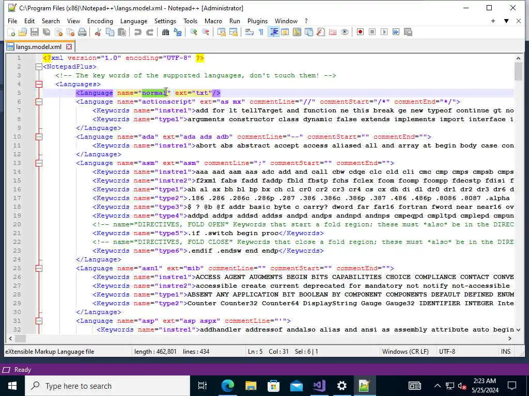The width and height of the screenshot is (529, 396).
Task: Click UTF-8 encoding in status bar
Action: click(x=447, y=352)
